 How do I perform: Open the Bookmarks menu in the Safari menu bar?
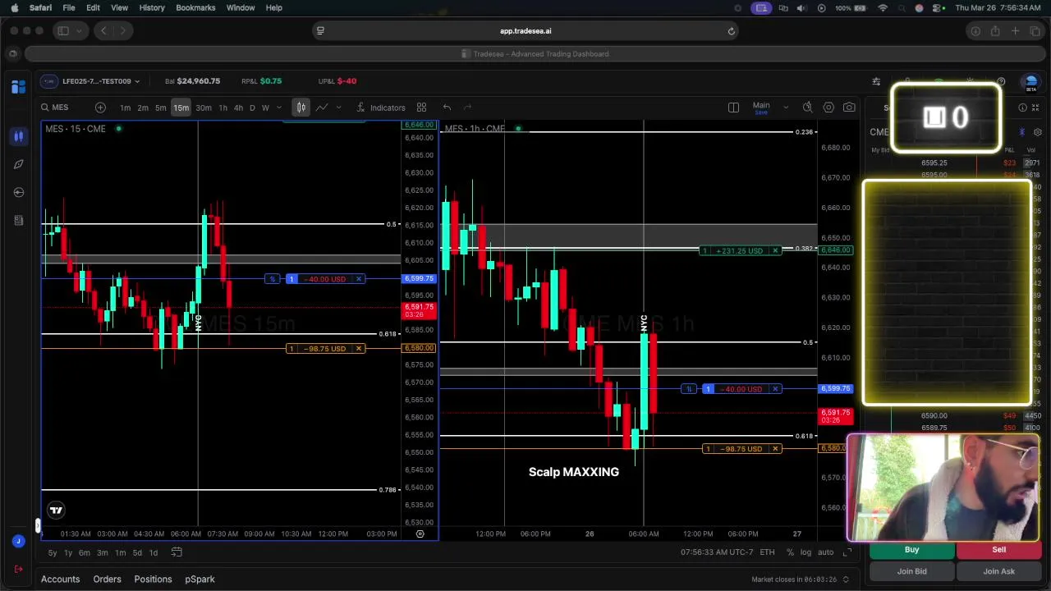click(195, 7)
